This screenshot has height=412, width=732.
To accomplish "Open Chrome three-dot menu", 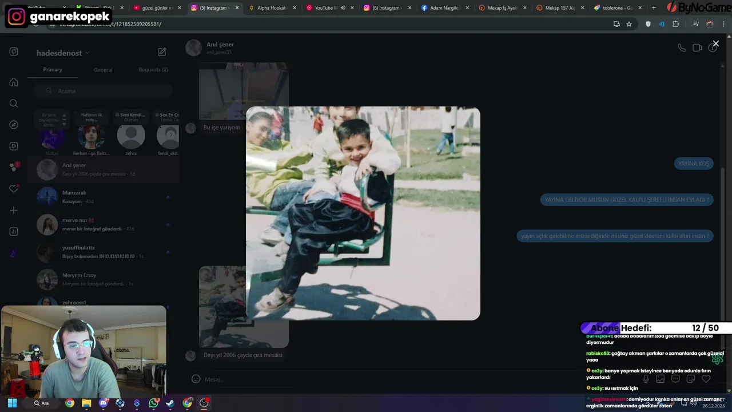I will pos(723,24).
